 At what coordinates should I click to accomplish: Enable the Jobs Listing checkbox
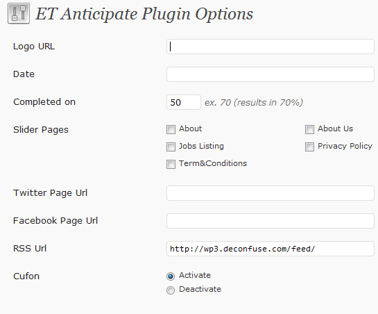[x=171, y=147]
